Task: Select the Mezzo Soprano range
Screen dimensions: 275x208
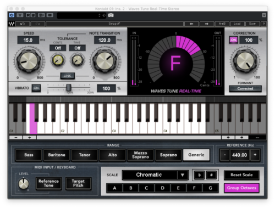Action: coord(140,155)
